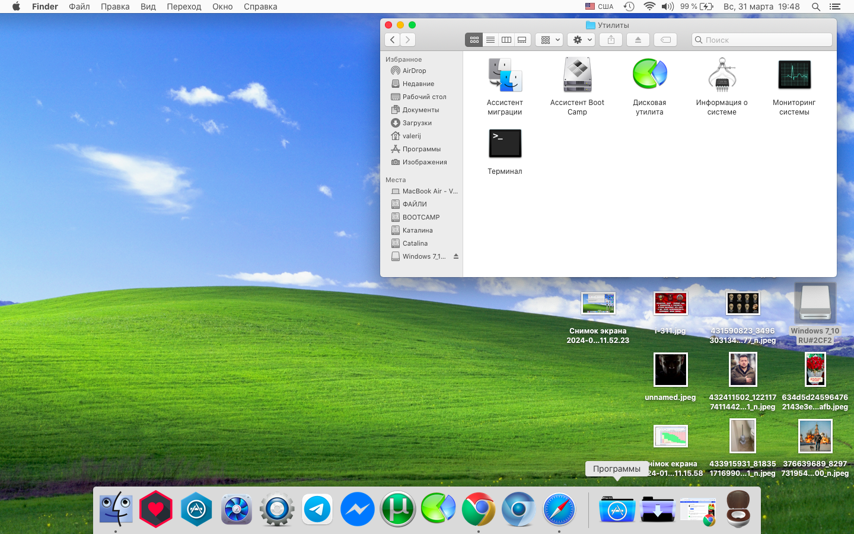The height and width of the screenshot is (534, 854).
Task: Open the Apple menu
Action: [16, 7]
